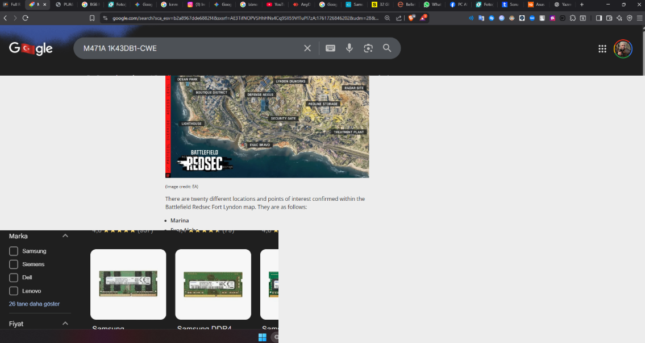
Task: Check the Dell brand filter
Action: [x=14, y=278]
